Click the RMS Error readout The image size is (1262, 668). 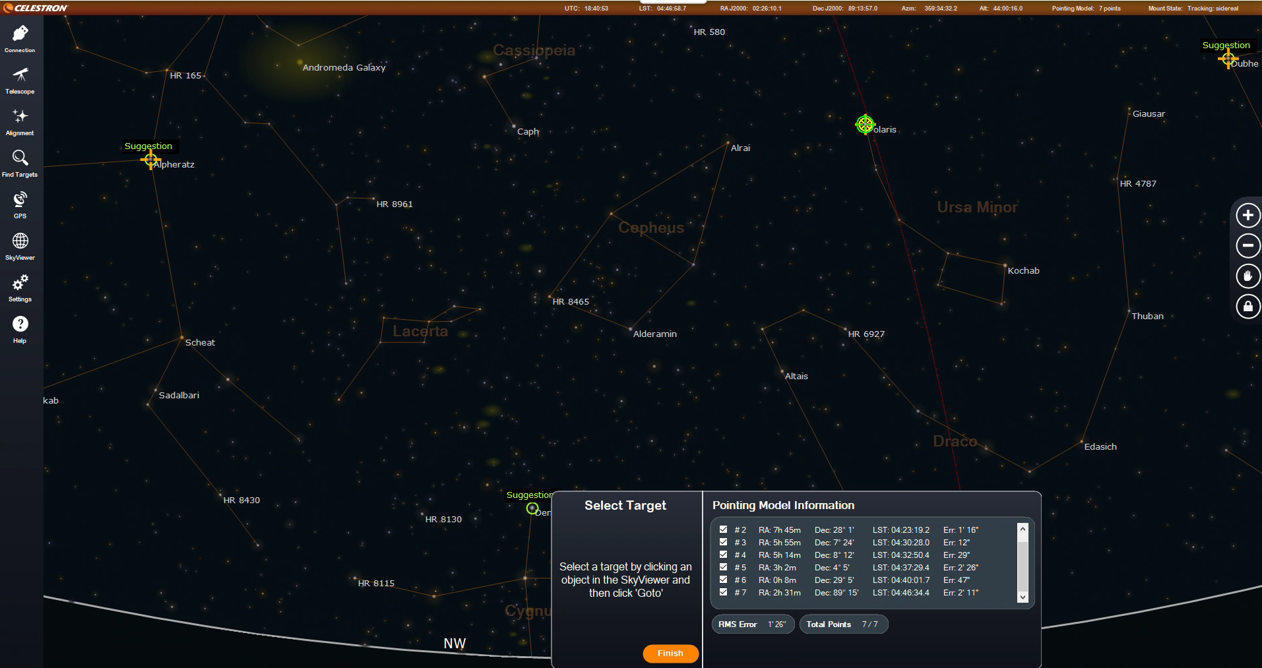[753, 624]
